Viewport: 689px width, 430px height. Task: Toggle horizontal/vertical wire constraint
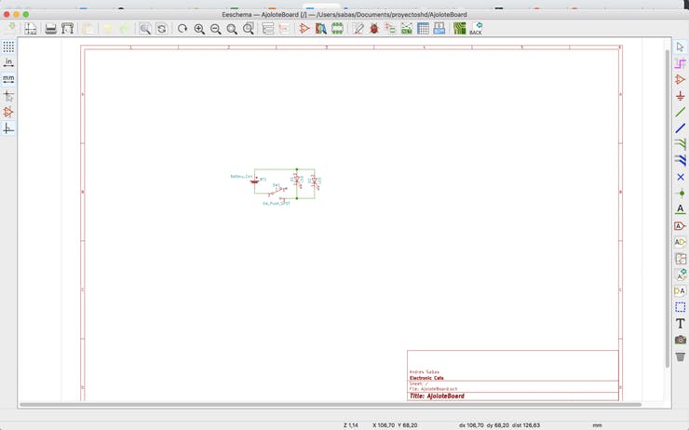coord(8,128)
